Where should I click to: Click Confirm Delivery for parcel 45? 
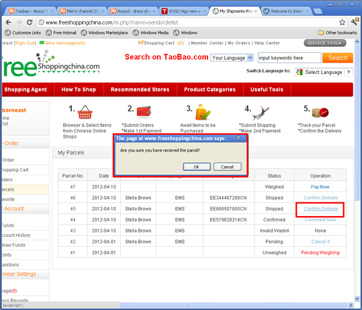(x=321, y=209)
